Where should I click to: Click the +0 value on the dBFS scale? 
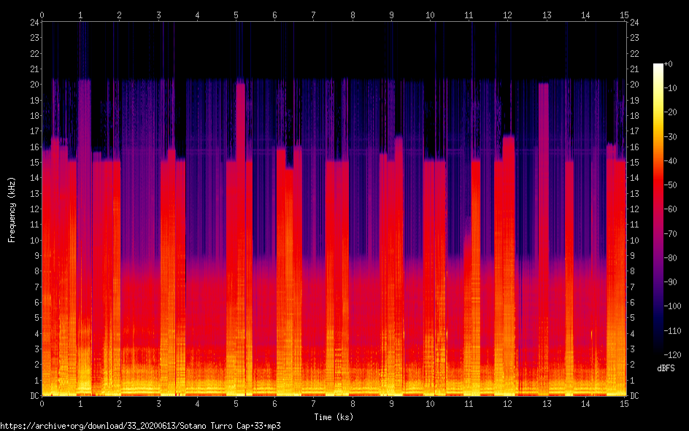pos(669,64)
